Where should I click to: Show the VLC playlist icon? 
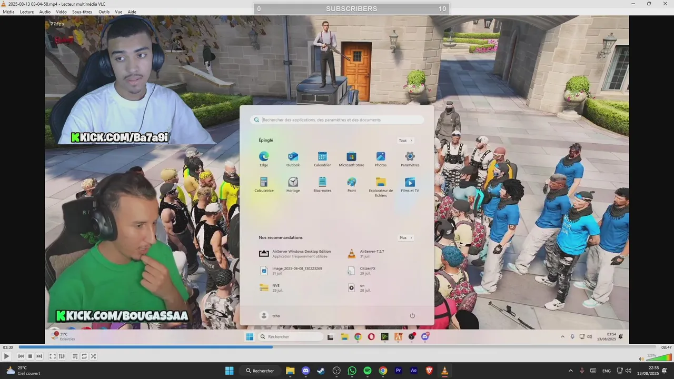75,356
